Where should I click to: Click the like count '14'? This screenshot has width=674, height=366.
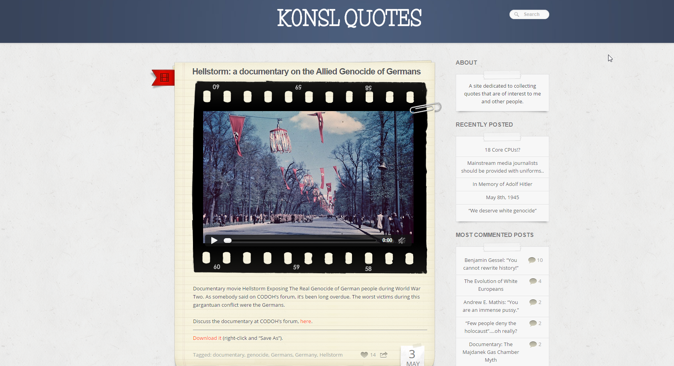tap(373, 355)
